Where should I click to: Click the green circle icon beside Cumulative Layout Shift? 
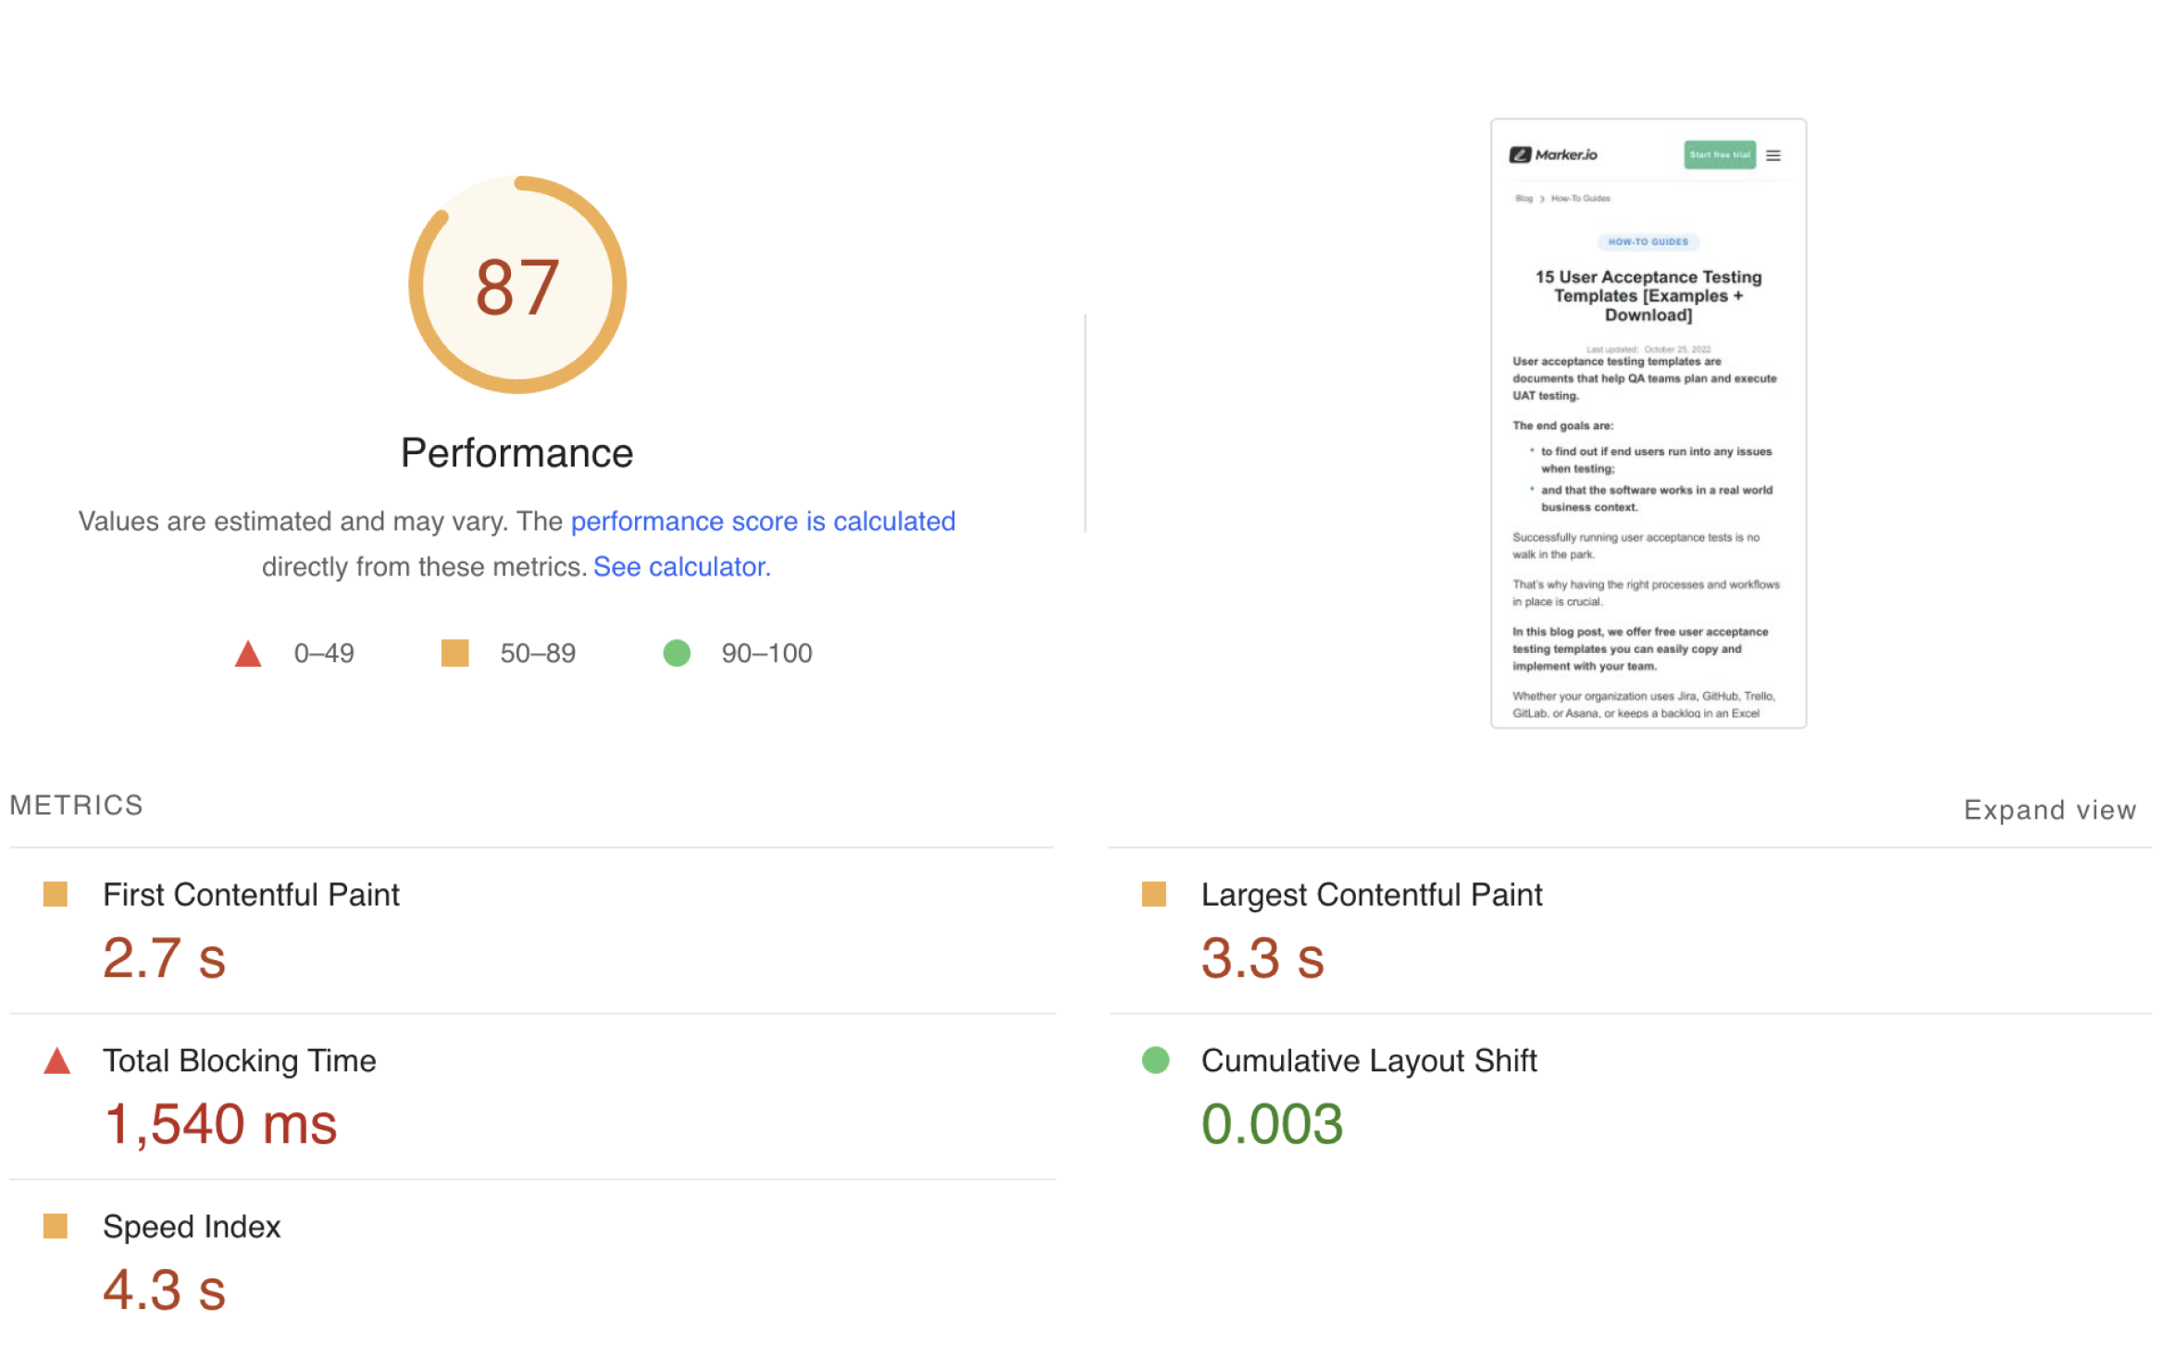pos(1154,1060)
